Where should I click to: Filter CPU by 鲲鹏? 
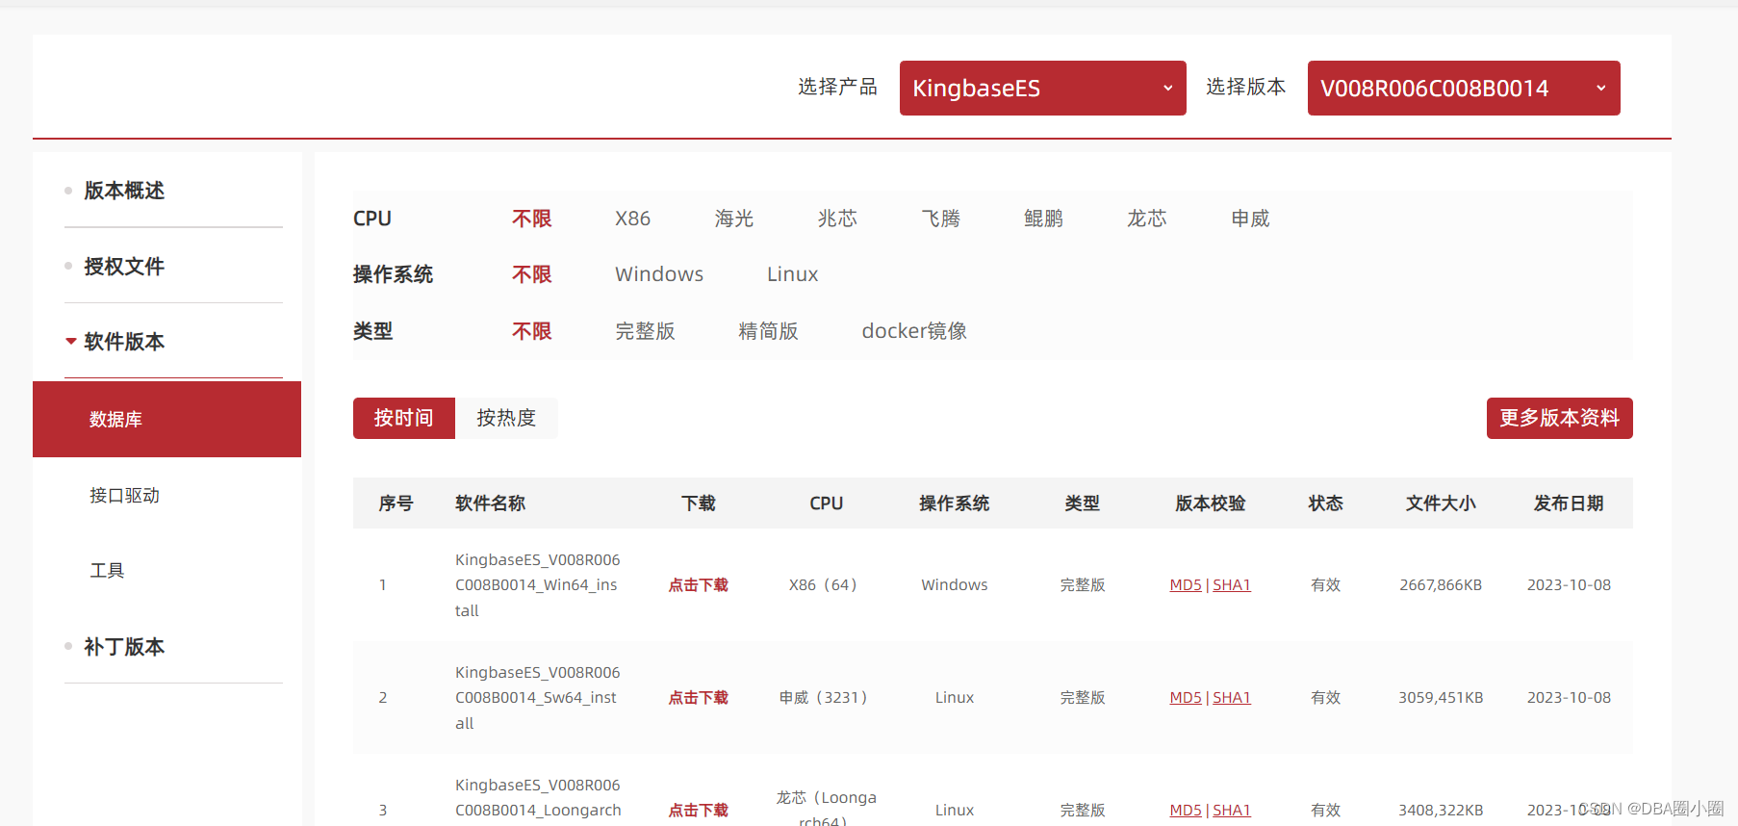coord(1043,219)
